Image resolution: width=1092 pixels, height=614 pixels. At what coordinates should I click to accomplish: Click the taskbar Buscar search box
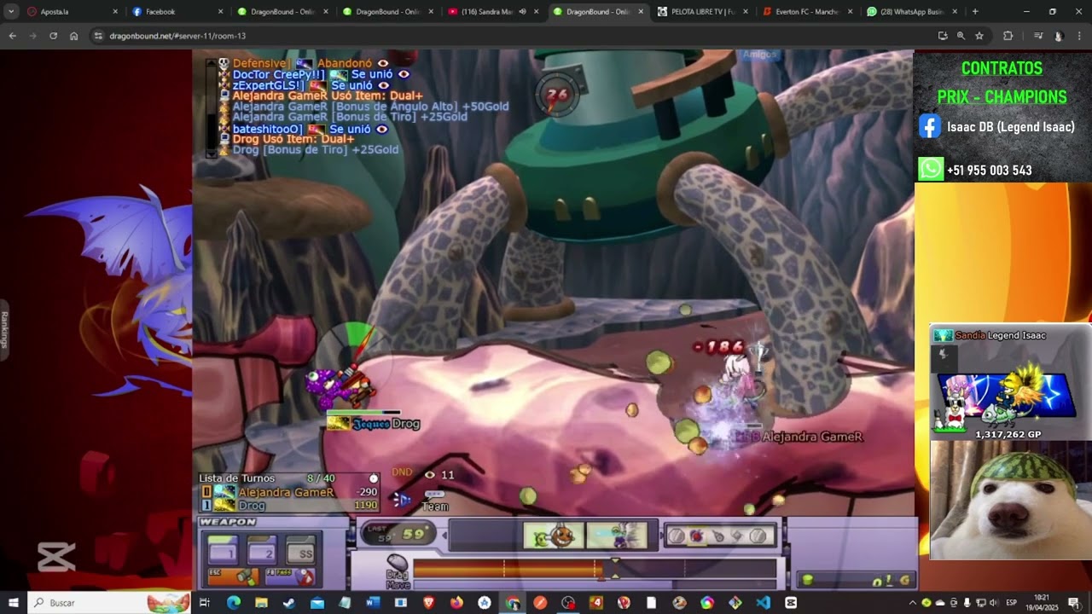coord(110,603)
